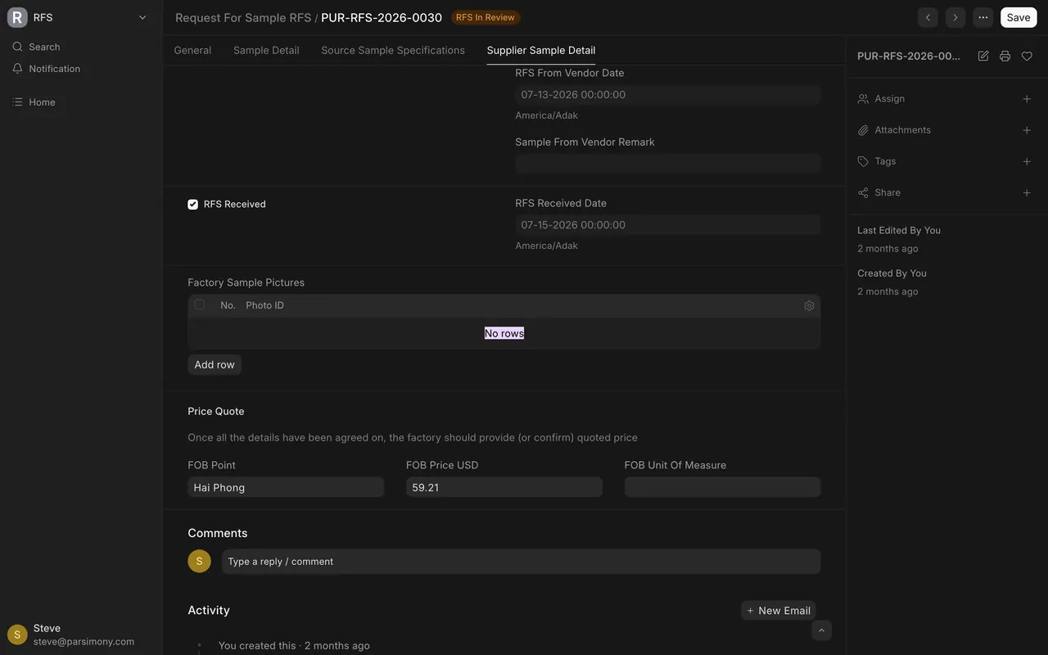Click the 'Last Edited By You' text
Image resolution: width=1048 pixels, height=655 pixels.
899,231
